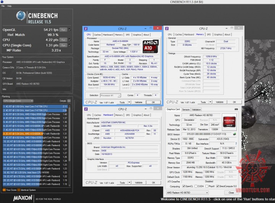The height and width of the screenshot is (203, 275).
Task: Click the Close button in GPU-Z
Action: (x=231, y=192)
